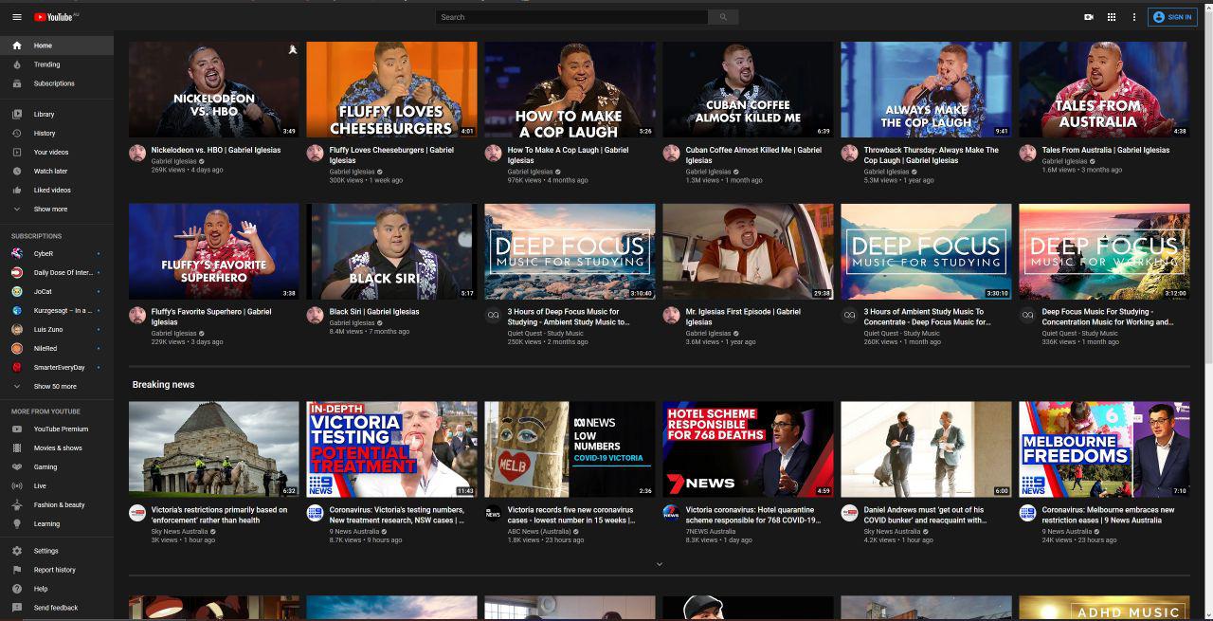Play Cuban Coffee Almost Killed Me thumbnail
This screenshot has width=1213, height=621.
pos(748,89)
